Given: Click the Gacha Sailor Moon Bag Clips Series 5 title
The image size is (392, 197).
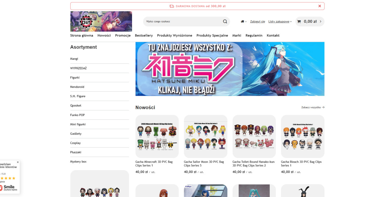Looking at the screenshot, I should 204,164.
